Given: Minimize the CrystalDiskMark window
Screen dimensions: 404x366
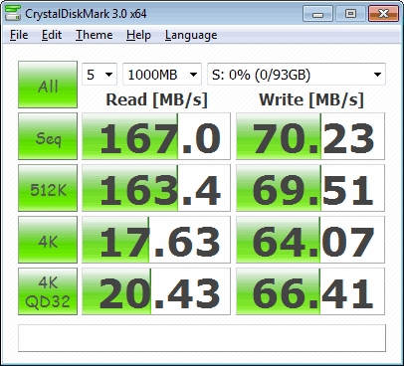Looking at the screenshot, I should tap(317, 14).
